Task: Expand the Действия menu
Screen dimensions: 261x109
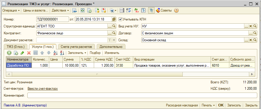Action: point(60,10)
